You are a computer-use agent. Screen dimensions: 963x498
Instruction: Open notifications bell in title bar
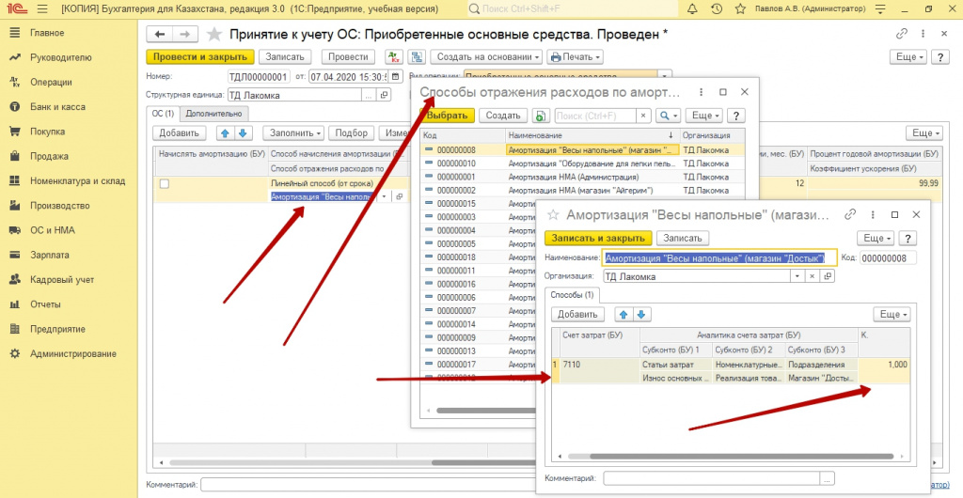point(692,9)
